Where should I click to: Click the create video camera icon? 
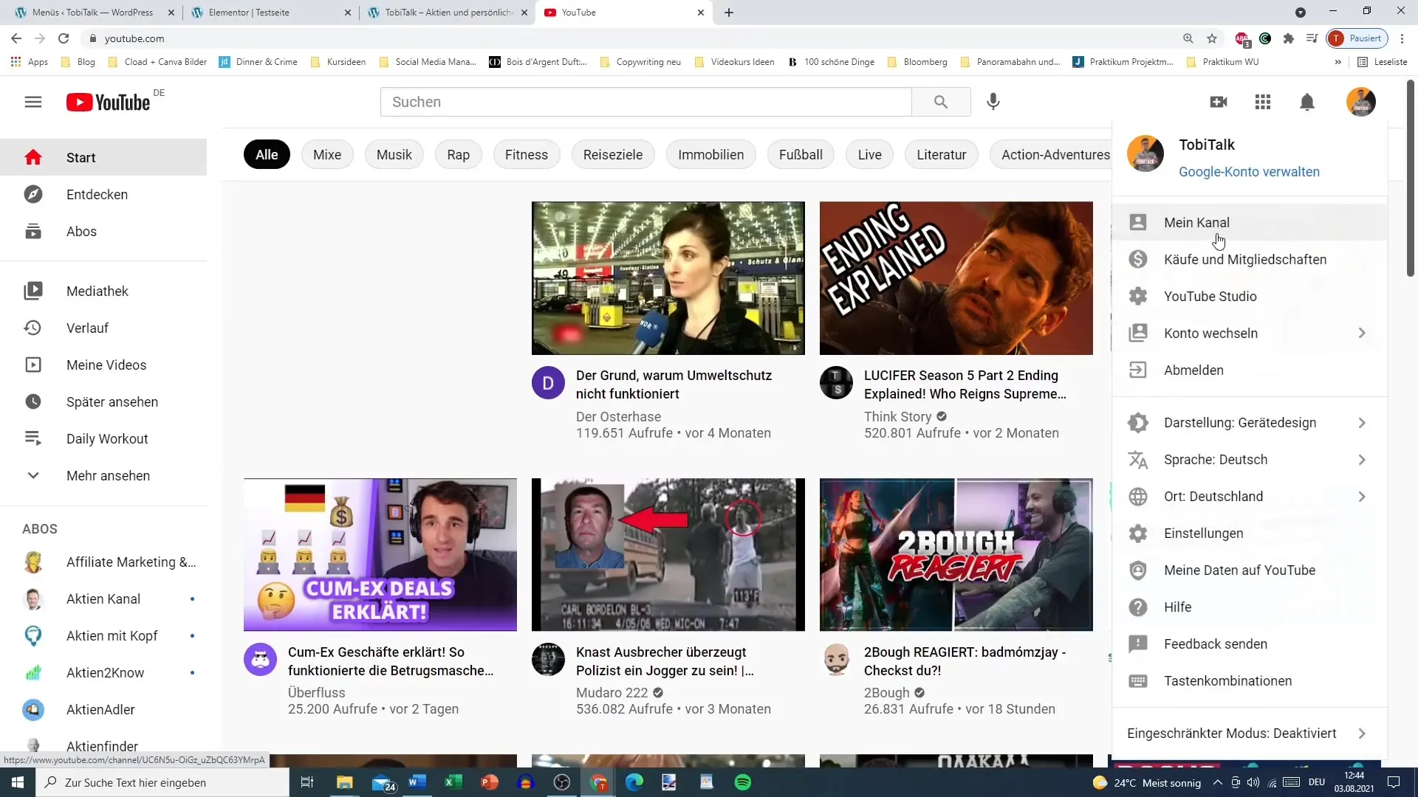(x=1219, y=102)
